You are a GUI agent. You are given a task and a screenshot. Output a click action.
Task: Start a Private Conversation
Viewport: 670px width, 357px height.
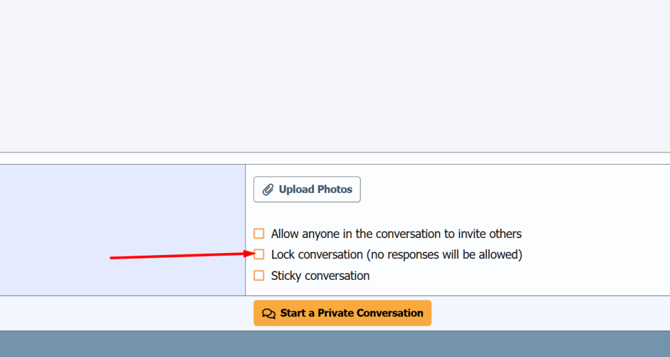tap(342, 313)
